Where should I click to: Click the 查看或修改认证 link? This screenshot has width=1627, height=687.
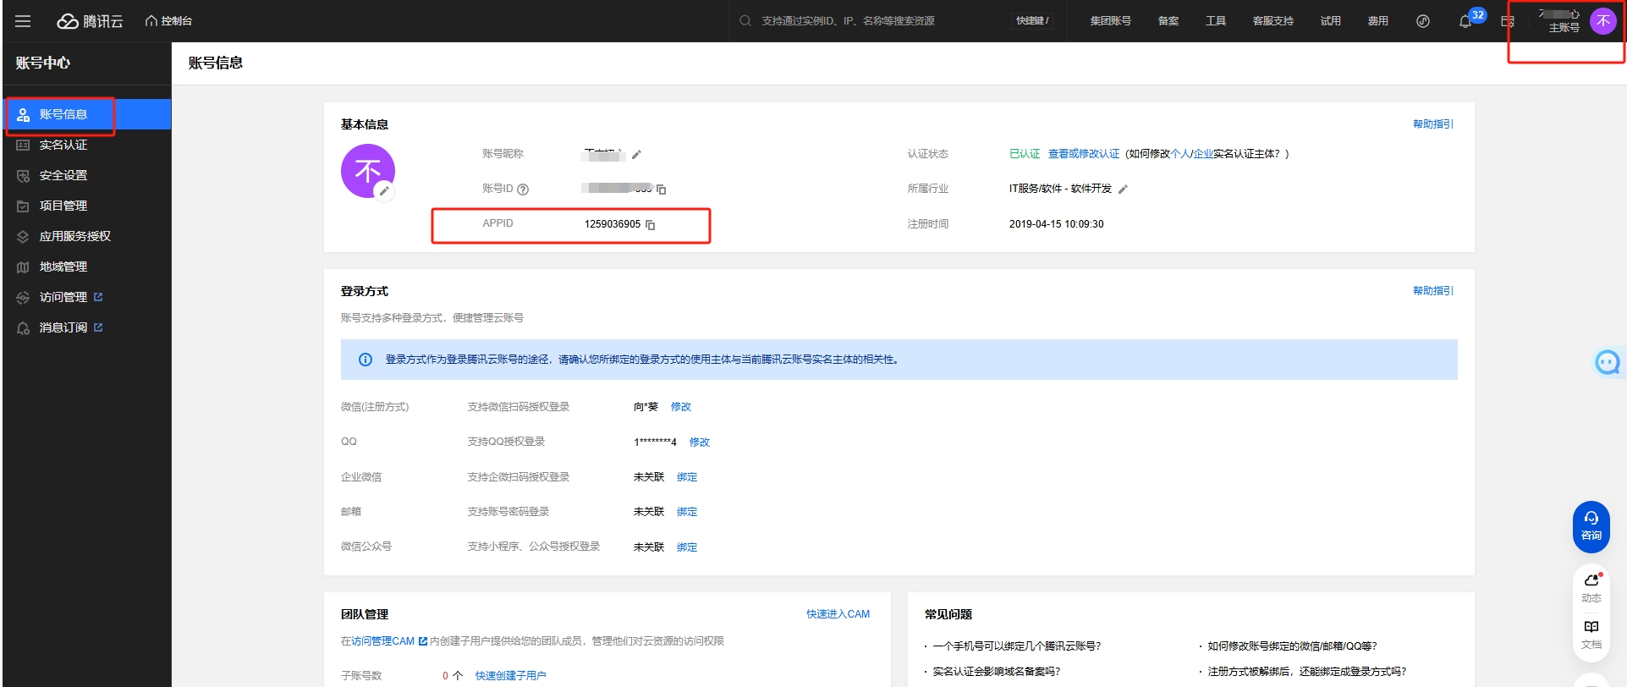coord(1083,154)
